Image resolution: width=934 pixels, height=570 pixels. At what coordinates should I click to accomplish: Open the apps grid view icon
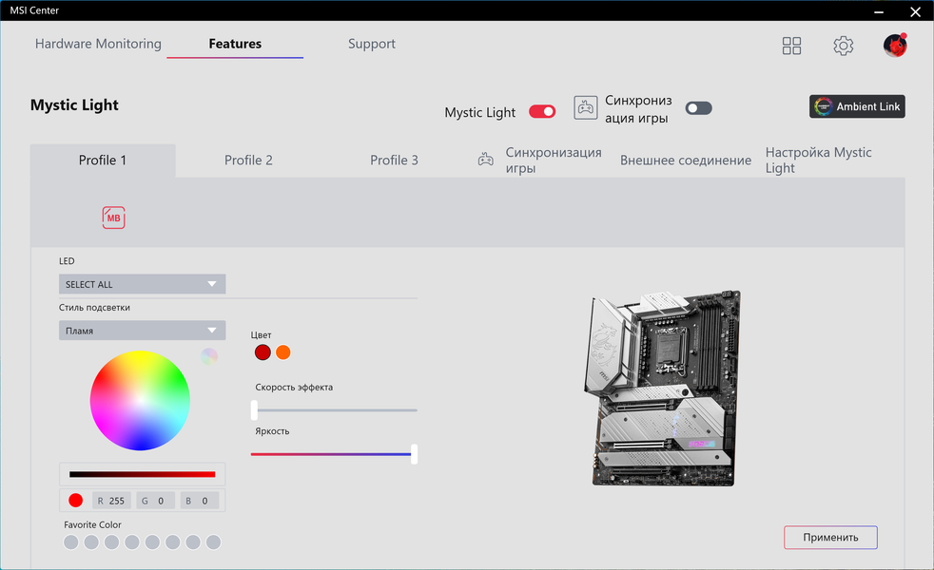[791, 46]
